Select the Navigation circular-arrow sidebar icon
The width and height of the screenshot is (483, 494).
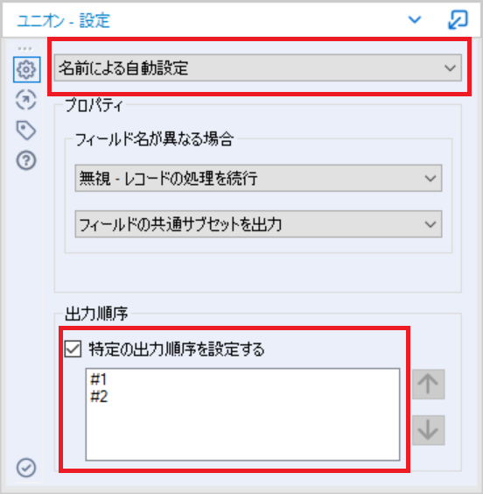[x=25, y=100]
